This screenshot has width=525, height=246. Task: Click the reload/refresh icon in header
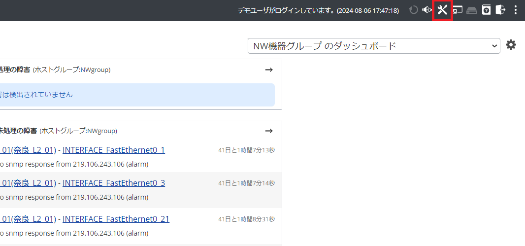pyautogui.click(x=413, y=10)
